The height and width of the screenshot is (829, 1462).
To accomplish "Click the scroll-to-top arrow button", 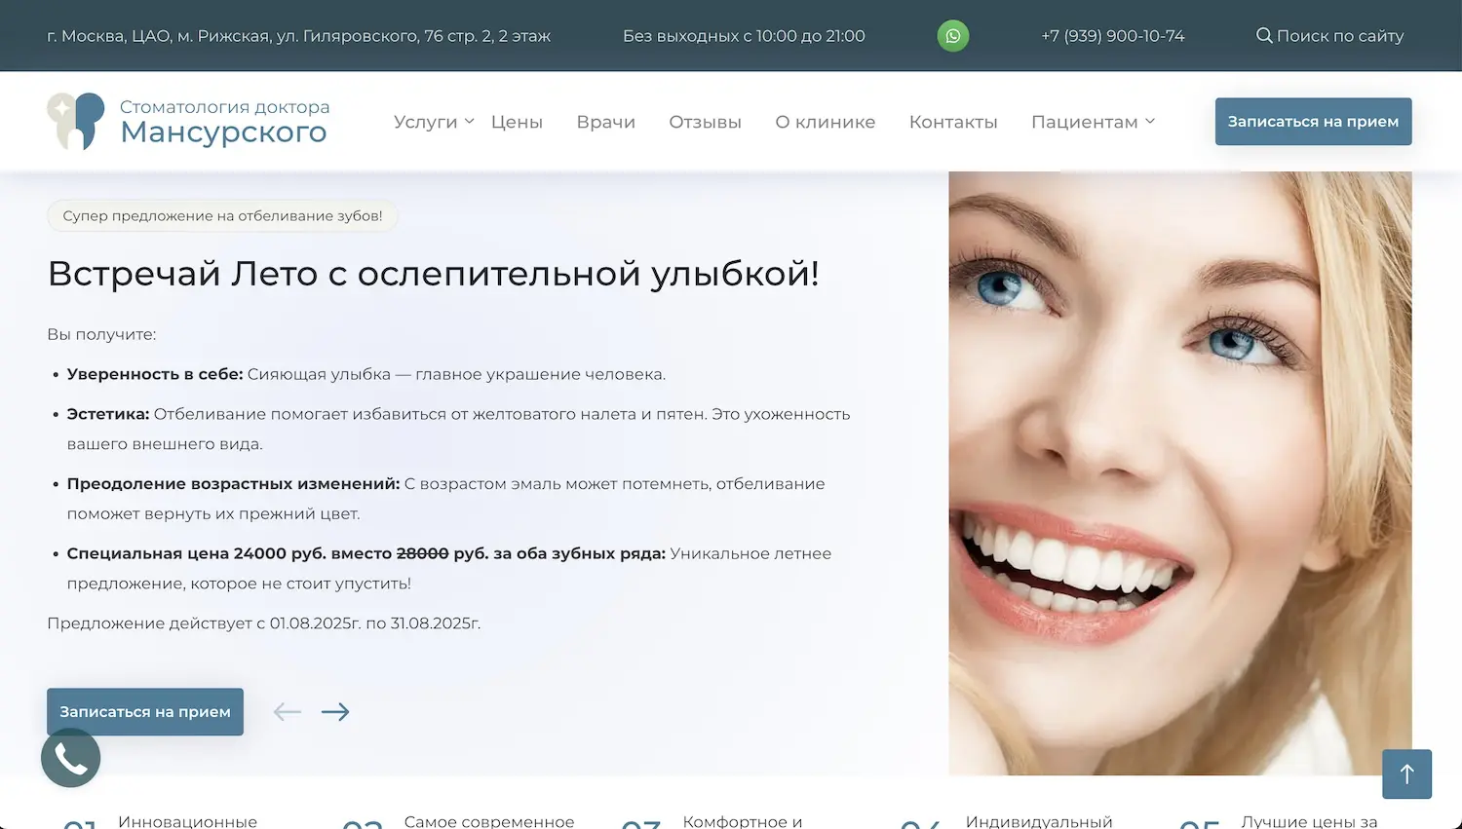I will pyautogui.click(x=1406, y=773).
